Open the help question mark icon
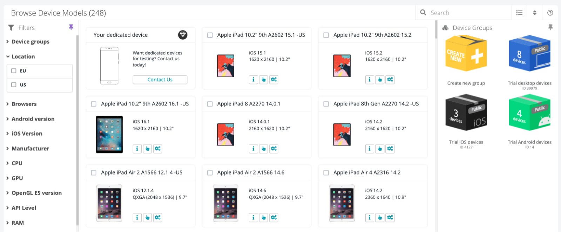 (550, 13)
